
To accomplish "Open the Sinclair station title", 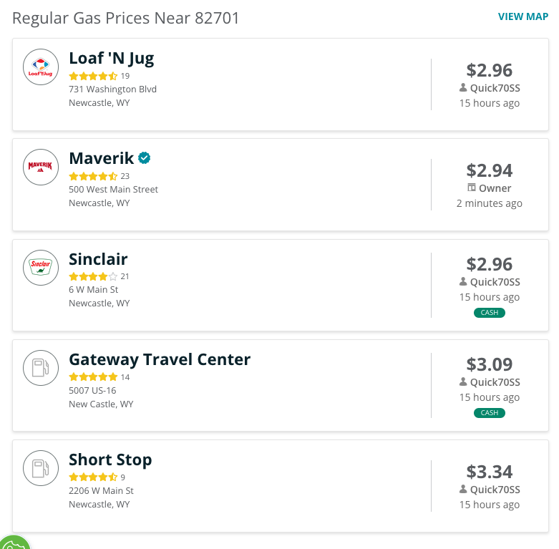I will (x=98, y=259).
